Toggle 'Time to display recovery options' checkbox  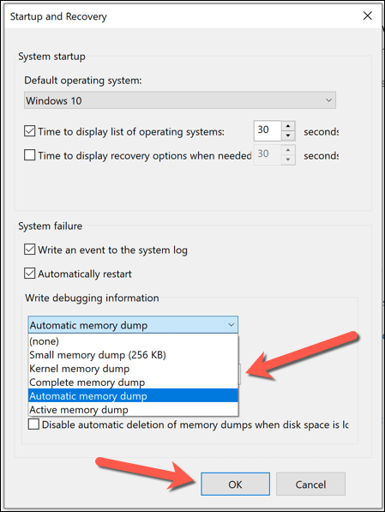click(x=30, y=154)
